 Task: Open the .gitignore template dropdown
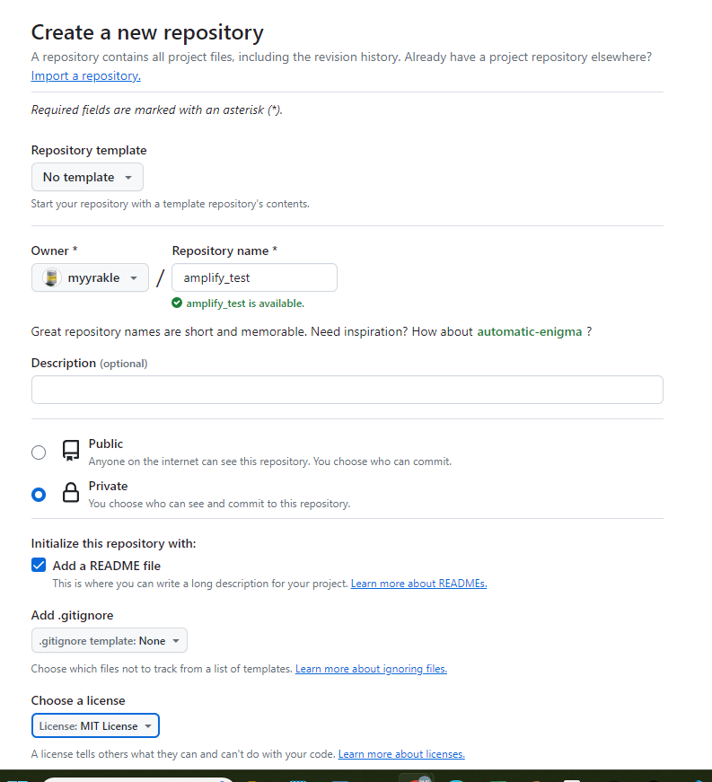(x=110, y=641)
